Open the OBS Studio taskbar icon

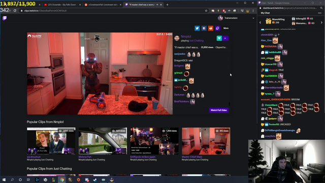click(45, 179)
